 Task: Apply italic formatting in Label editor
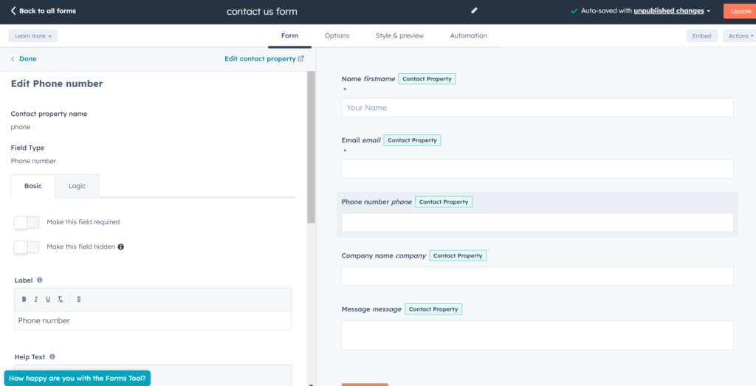tap(35, 299)
